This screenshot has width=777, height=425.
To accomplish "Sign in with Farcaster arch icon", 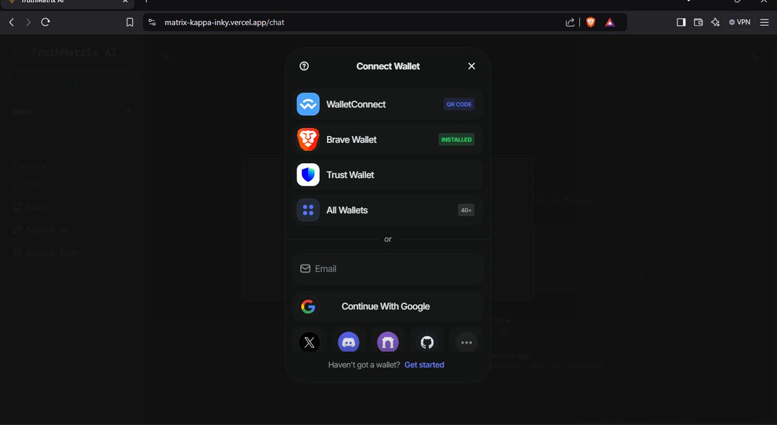I will (x=388, y=342).
